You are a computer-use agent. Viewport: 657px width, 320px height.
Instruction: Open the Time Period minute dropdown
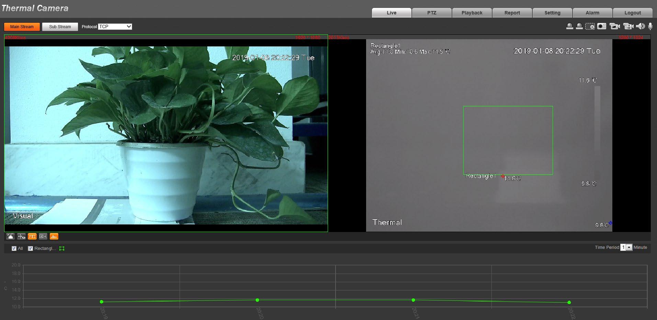point(626,247)
